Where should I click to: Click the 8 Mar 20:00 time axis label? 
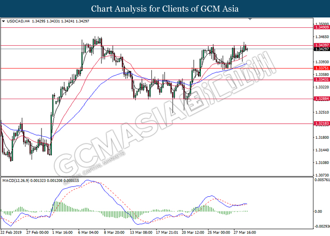[x=114, y=232]
